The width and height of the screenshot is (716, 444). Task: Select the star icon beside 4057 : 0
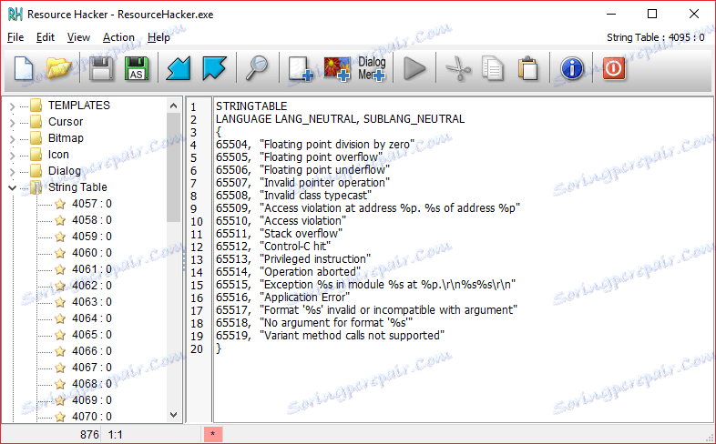60,204
